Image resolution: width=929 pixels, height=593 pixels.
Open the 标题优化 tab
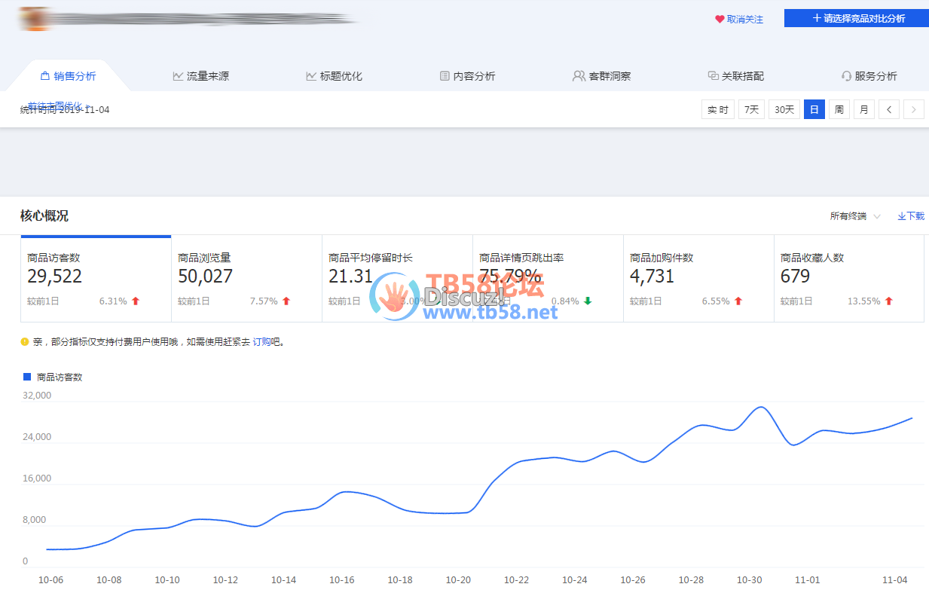point(334,76)
